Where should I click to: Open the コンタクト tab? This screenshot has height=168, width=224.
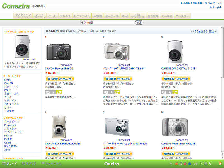coord(182,16)
